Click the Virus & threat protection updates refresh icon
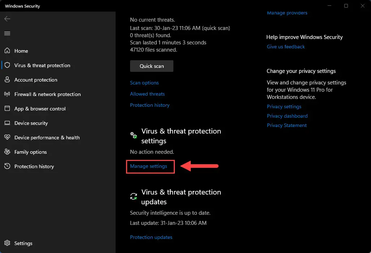Screen dimensions: 371x253 coord(133,196)
